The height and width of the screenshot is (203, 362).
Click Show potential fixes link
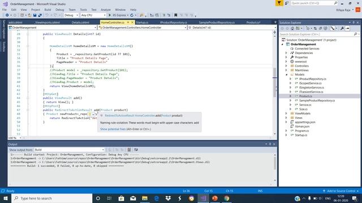[x=113, y=129]
